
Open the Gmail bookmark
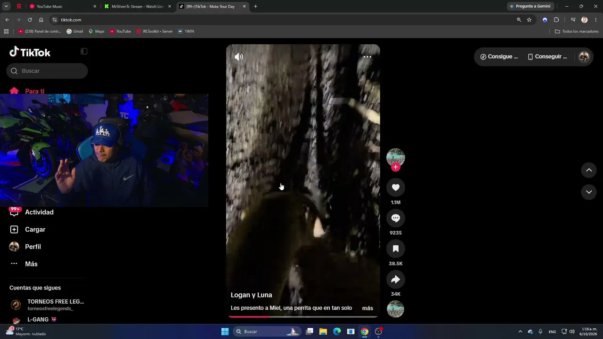pos(75,32)
